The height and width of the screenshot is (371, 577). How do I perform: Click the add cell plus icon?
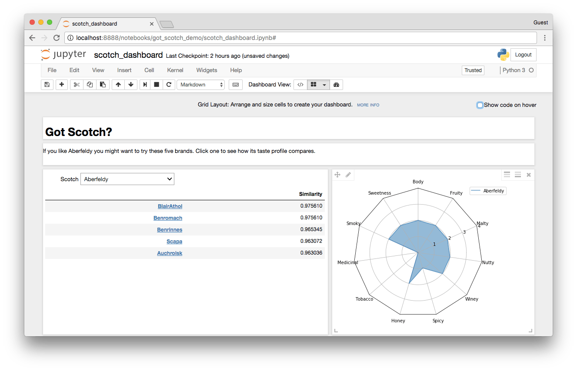(61, 84)
